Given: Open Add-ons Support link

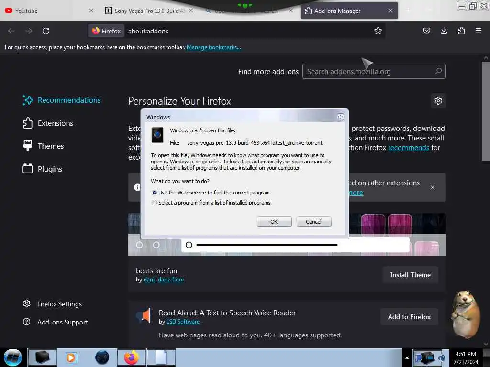Looking at the screenshot, I should coord(56,322).
